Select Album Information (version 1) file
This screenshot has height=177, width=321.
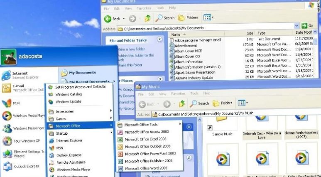pyautogui.click(x=195, y=67)
